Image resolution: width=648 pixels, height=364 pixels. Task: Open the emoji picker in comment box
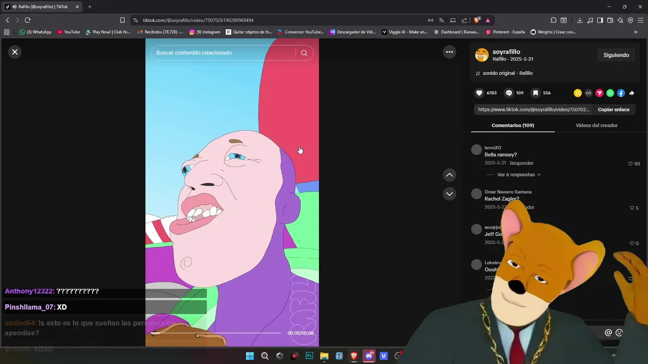(619, 333)
